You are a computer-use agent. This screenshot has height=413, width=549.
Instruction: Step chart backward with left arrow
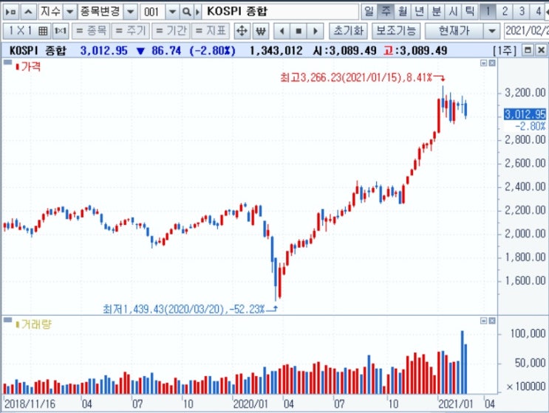(282, 31)
